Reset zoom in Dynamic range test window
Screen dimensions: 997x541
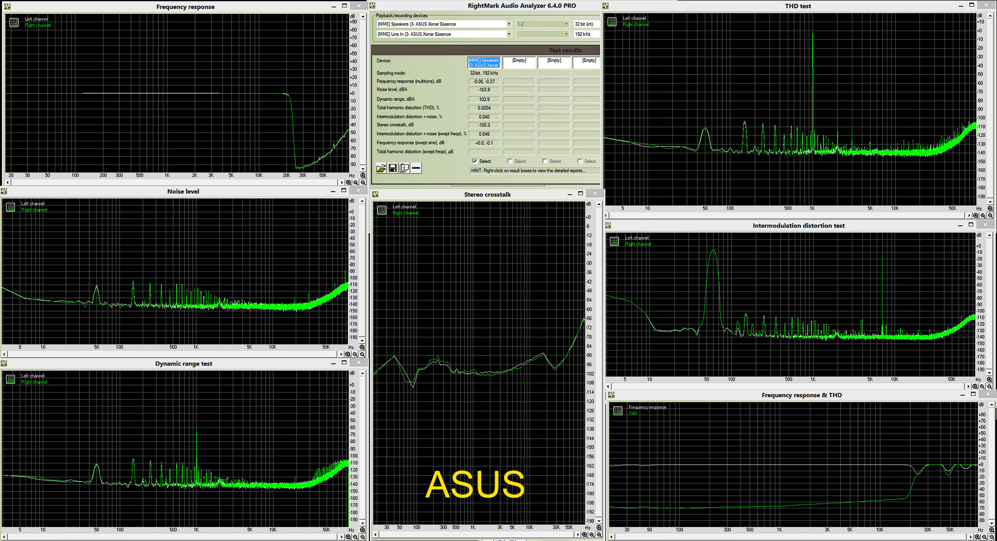[363, 537]
